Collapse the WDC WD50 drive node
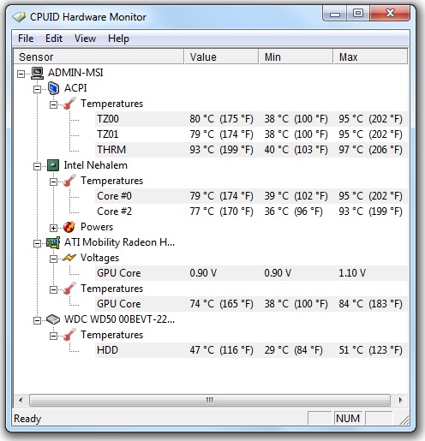 (37, 320)
